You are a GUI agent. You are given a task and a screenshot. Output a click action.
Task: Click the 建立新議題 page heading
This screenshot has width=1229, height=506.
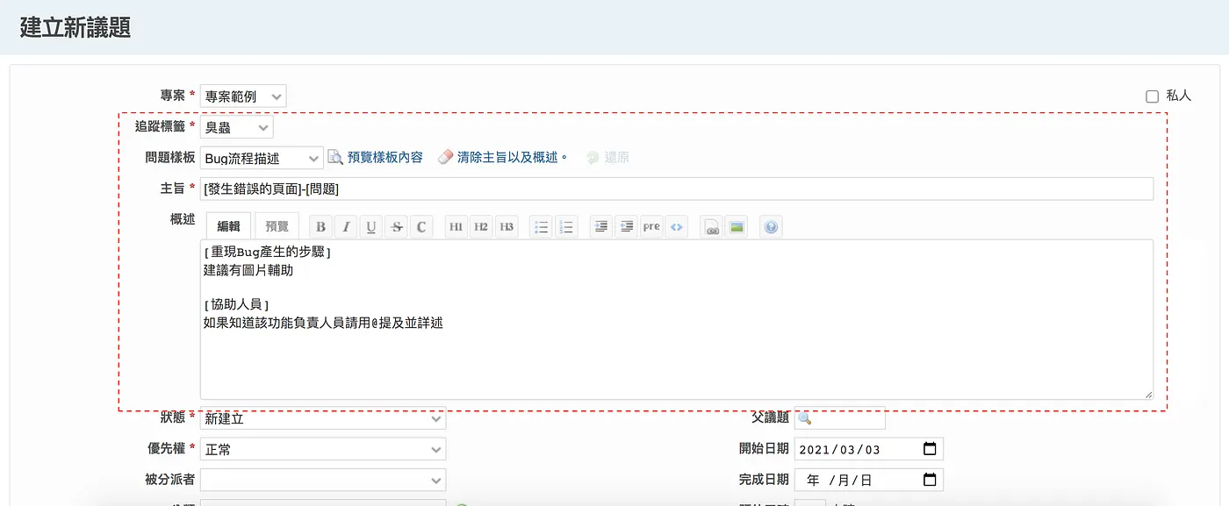tap(75, 27)
